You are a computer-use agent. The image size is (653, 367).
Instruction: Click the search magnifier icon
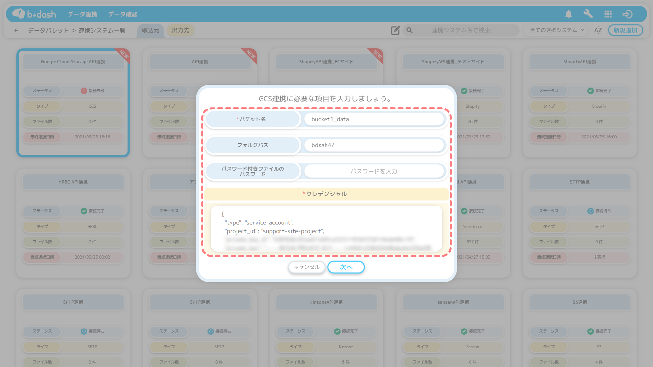coord(409,30)
